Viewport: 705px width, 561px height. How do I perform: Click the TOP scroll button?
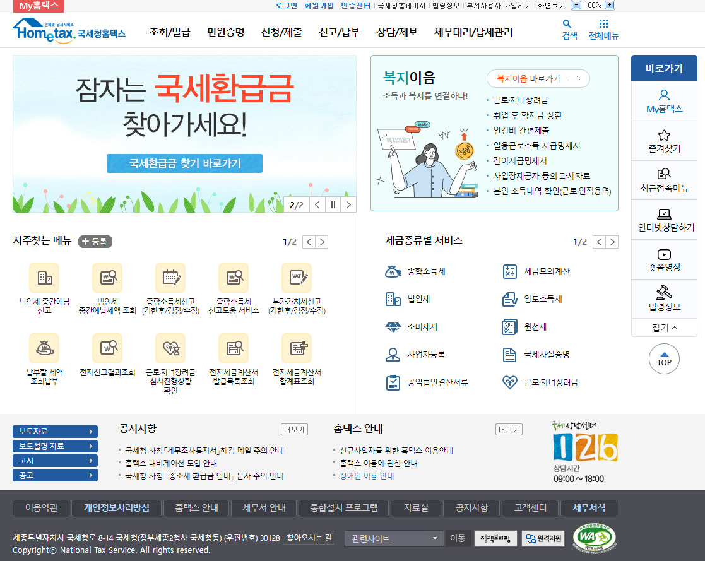pyautogui.click(x=664, y=358)
